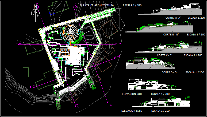Click the C-C´ section marker at plan bottom
207x117 pixels.
(x=109, y=104)
